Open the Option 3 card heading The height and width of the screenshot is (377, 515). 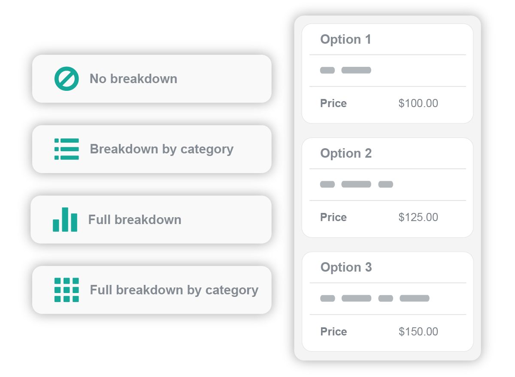(346, 267)
